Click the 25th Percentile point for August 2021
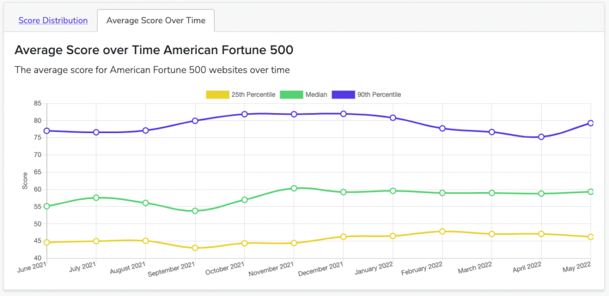Image resolution: width=609 pixels, height=296 pixels. coord(145,241)
